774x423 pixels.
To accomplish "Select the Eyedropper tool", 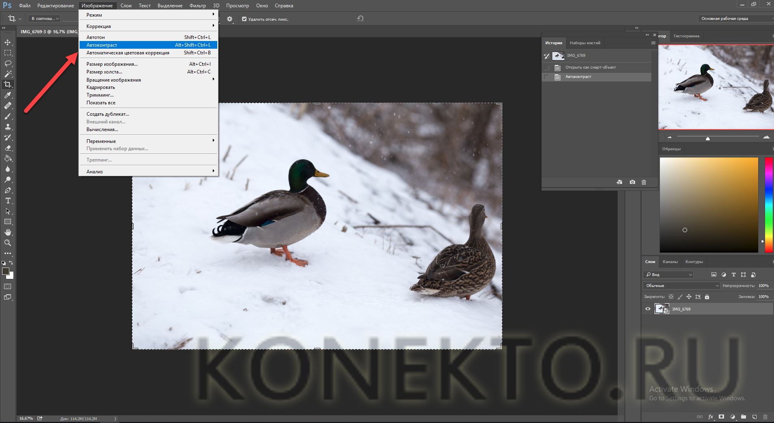I will (x=8, y=95).
